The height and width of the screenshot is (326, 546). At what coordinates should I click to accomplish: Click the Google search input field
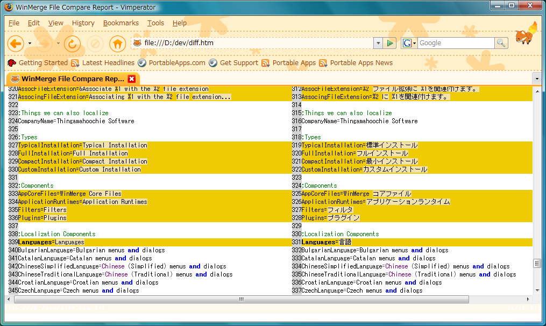point(456,43)
